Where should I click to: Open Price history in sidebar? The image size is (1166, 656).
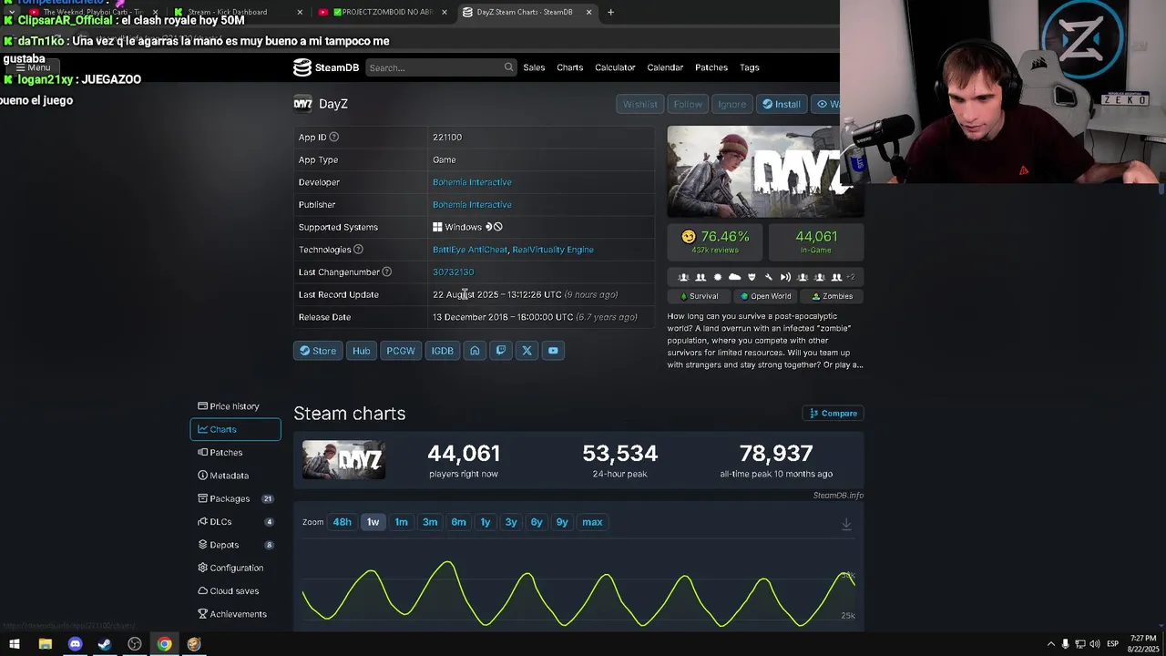235,406
